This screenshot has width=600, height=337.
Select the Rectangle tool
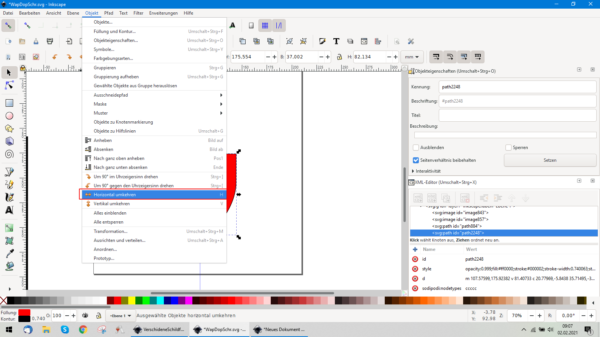pos(9,103)
